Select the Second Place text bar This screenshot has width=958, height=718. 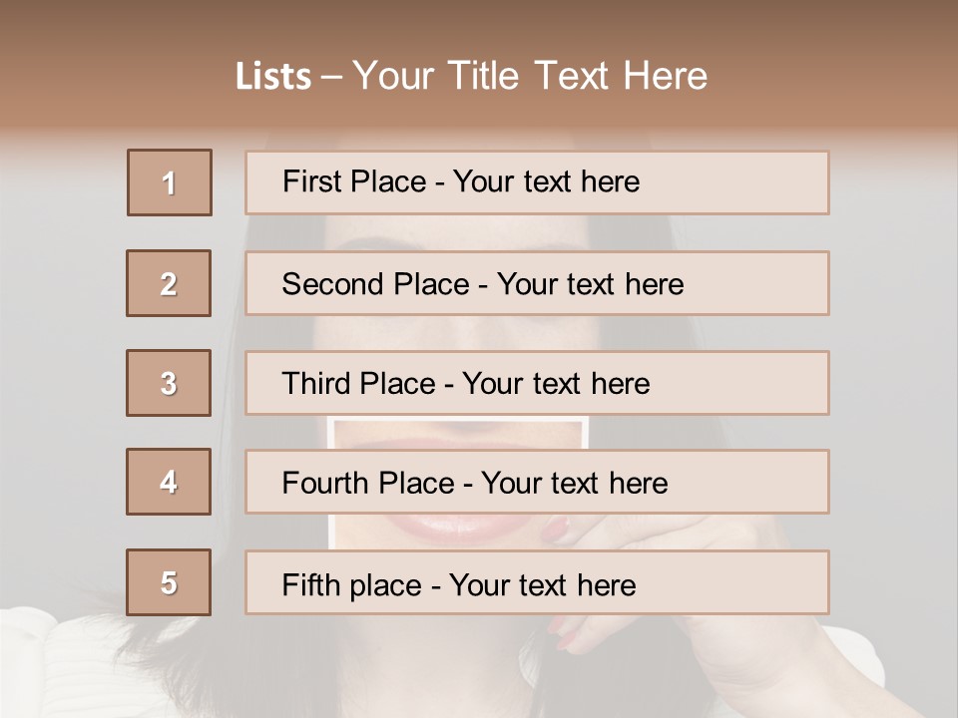coord(537,283)
